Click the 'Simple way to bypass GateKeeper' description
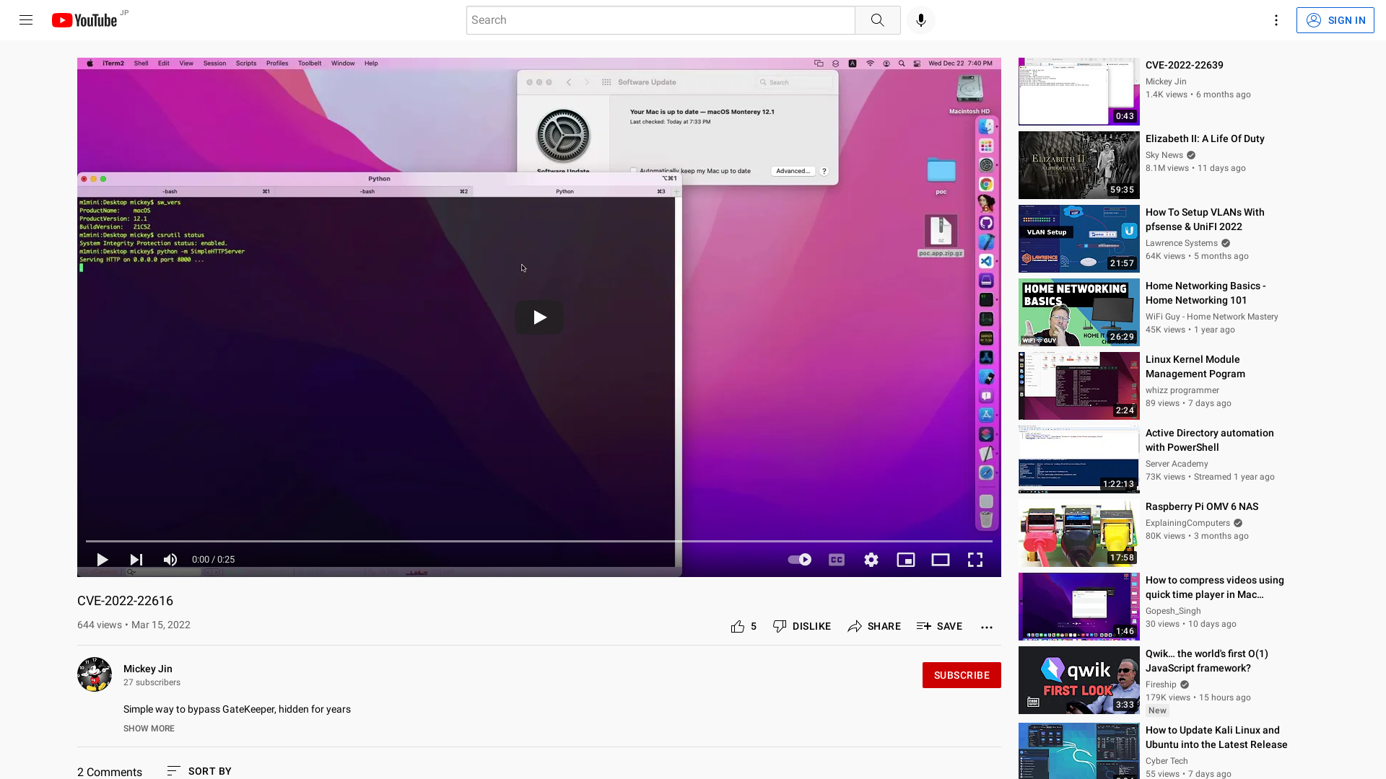The height and width of the screenshot is (779, 1386). (x=237, y=709)
